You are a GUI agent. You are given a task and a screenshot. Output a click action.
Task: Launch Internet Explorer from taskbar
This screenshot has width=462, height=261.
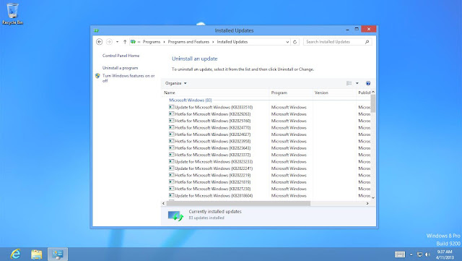[15, 254]
